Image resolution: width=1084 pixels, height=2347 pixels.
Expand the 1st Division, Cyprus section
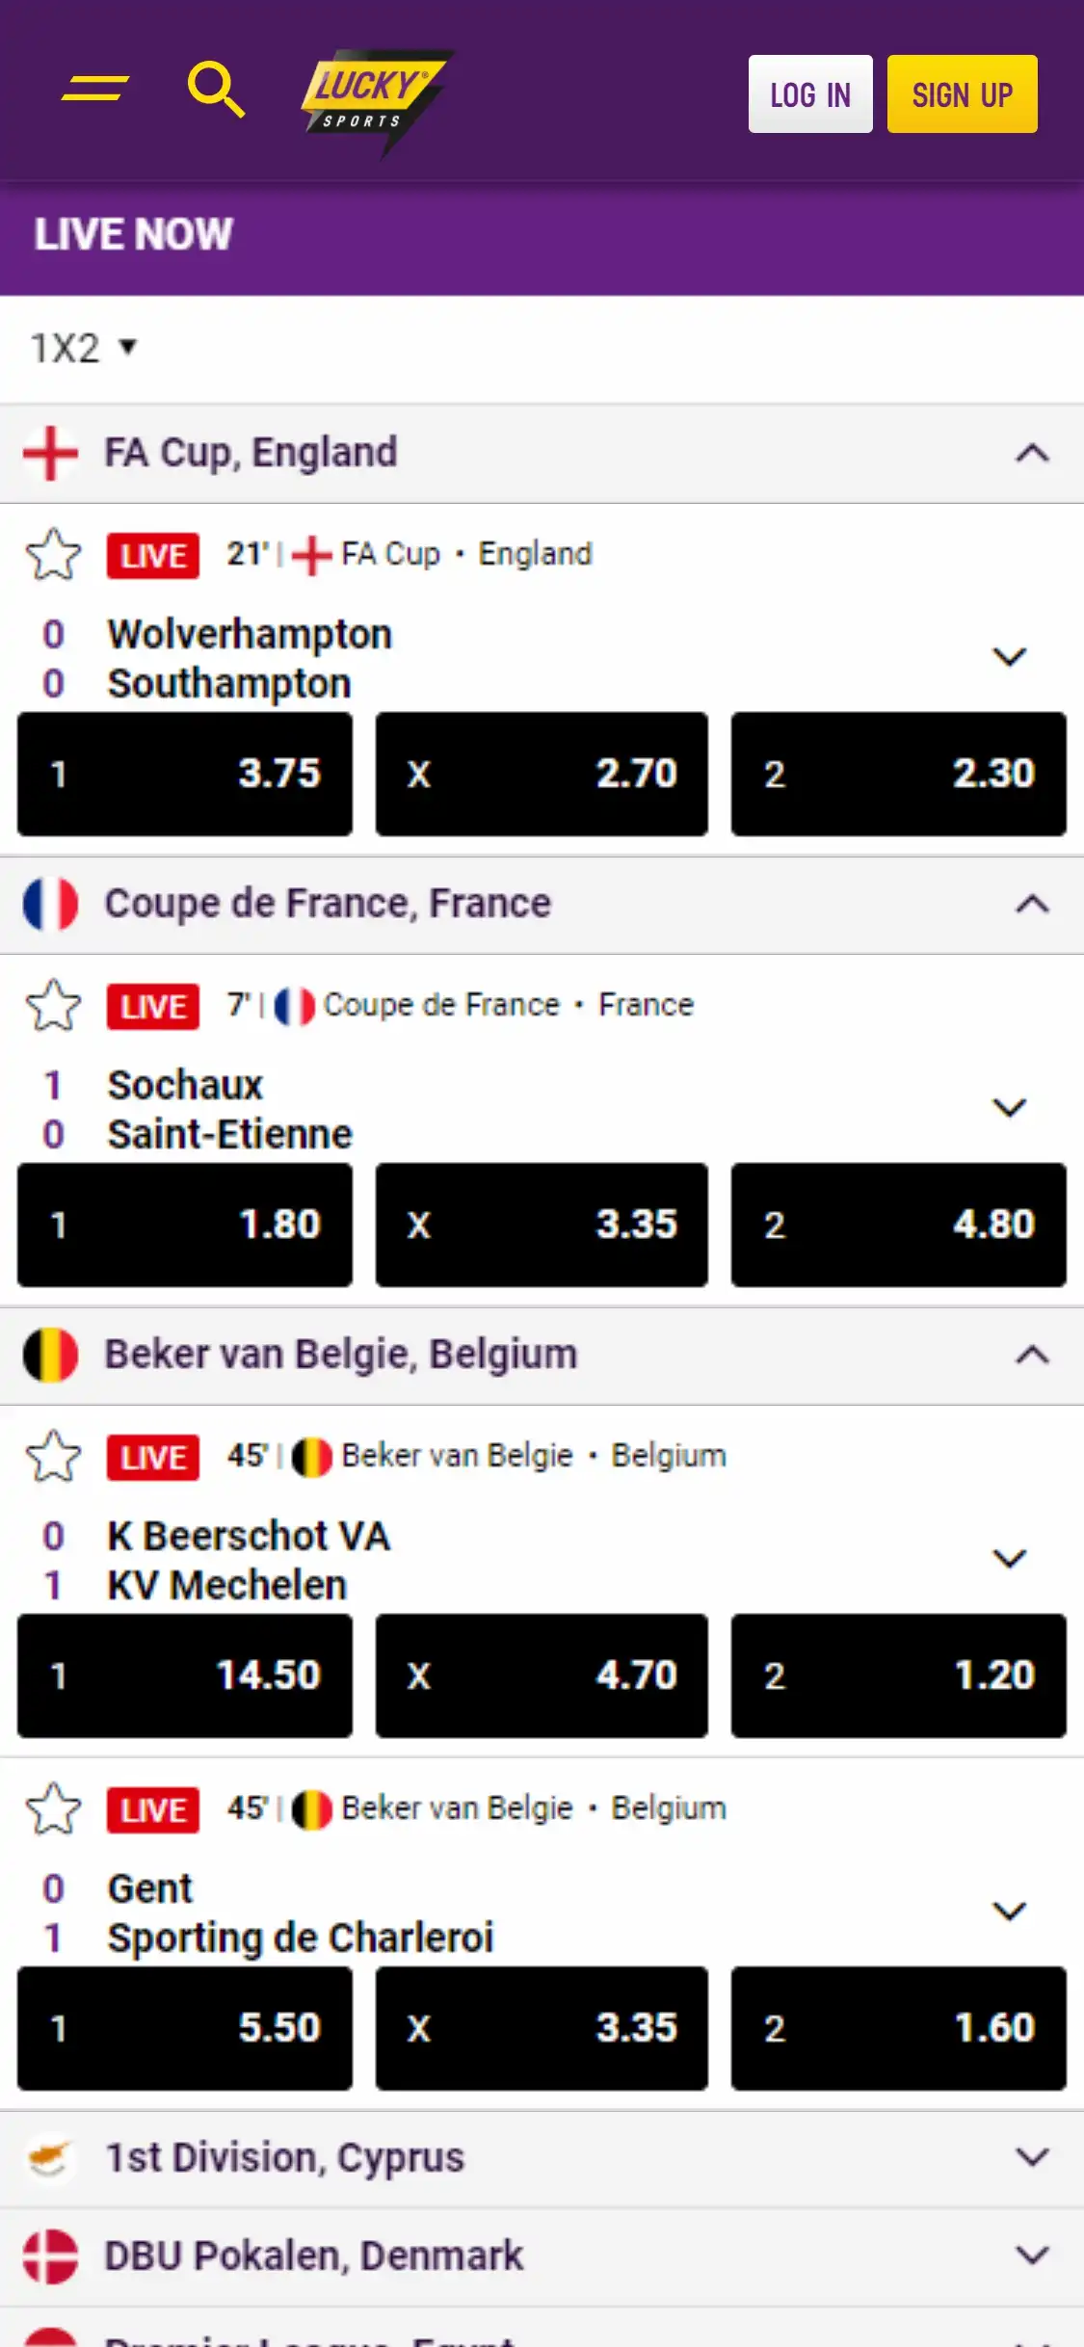coord(1032,2158)
